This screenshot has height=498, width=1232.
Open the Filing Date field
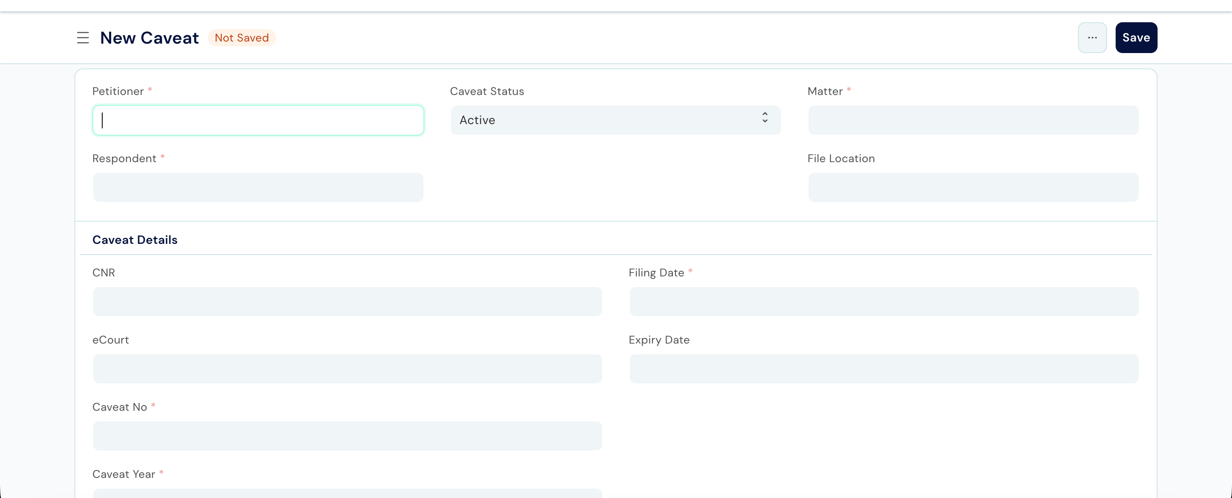point(883,301)
